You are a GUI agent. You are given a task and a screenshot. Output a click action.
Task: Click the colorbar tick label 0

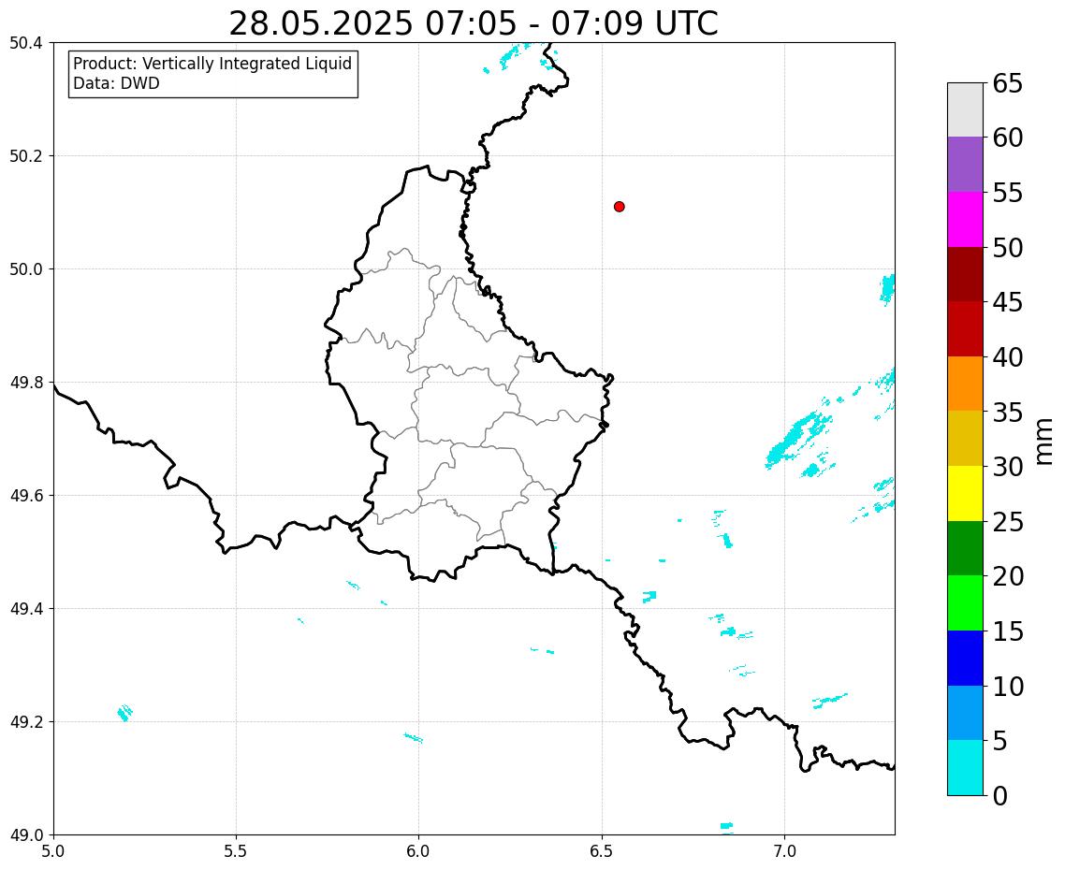pyautogui.click(x=999, y=795)
